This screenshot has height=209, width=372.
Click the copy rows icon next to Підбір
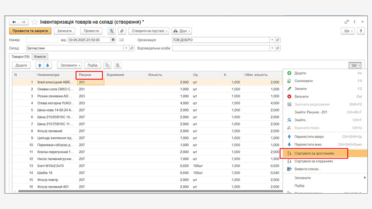[107, 65]
